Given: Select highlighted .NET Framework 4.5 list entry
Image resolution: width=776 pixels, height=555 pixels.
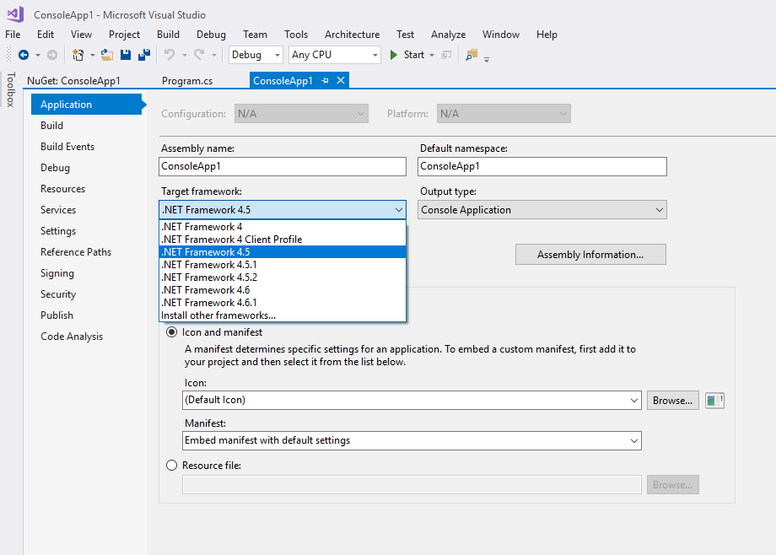Looking at the screenshot, I should (x=283, y=252).
